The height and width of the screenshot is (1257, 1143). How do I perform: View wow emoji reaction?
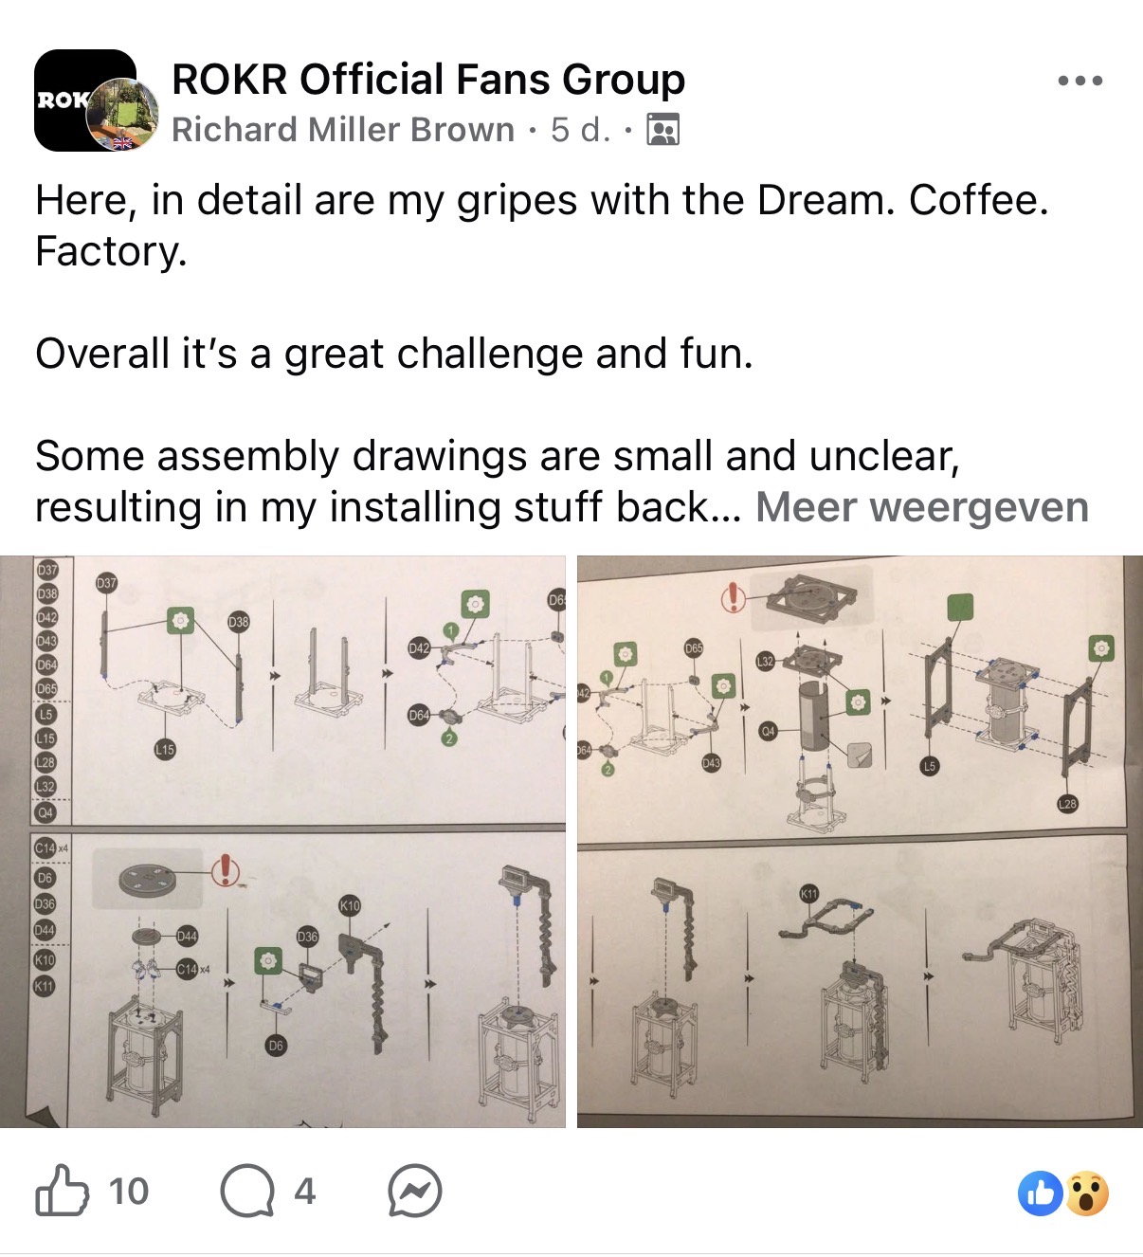(x=1087, y=1193)
